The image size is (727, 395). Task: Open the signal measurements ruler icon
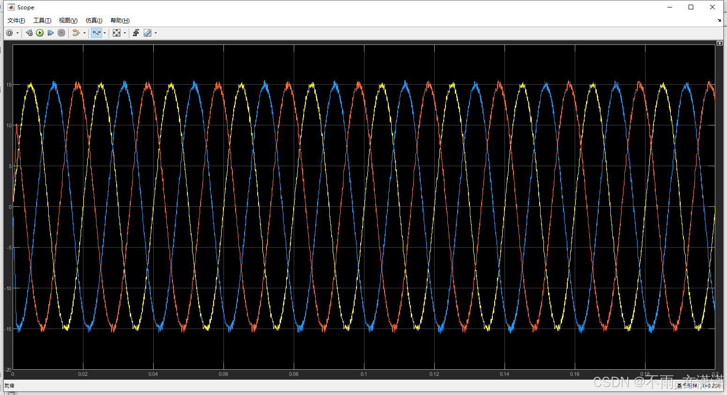coord(148,33)
